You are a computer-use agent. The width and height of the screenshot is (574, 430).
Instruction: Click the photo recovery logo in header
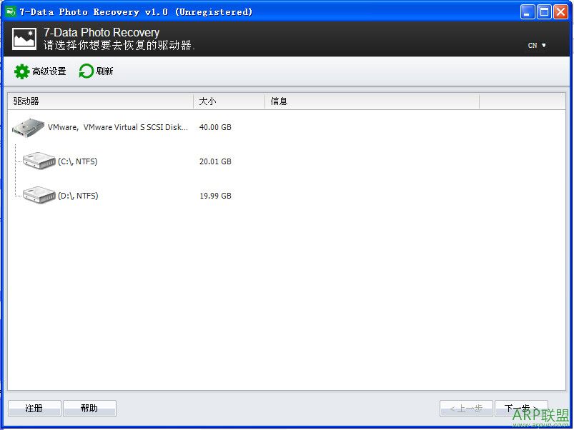pyautogui.click(x=24, y=39)
